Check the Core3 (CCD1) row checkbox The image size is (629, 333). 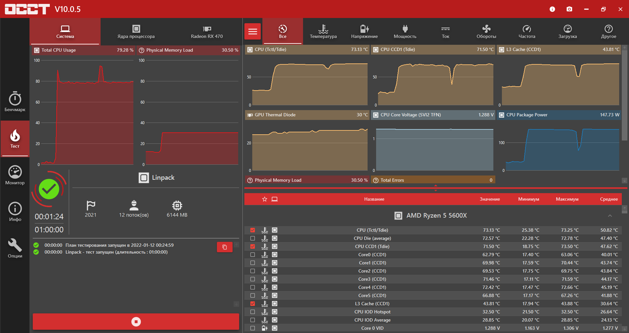[x=253, y=279]
